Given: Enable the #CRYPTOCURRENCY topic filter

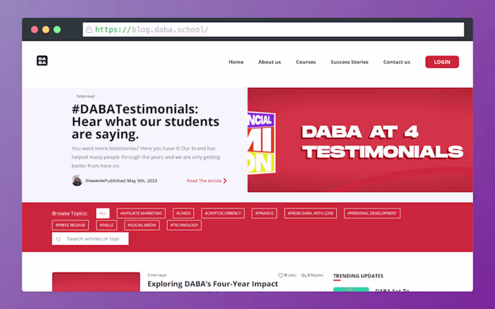Looking at the screenshot, I should 223,213.
